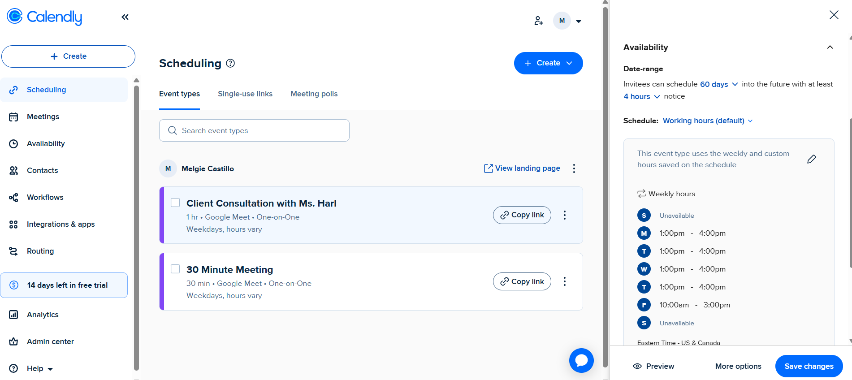Screen dimensions: 852x380
Task: Open options menu for 30 Minute Meeting
Action: [565, 281]
